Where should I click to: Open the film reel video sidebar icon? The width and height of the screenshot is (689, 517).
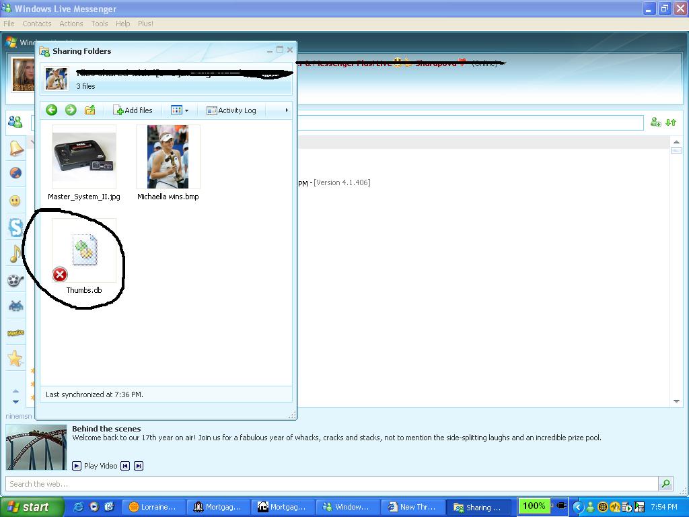15,280
